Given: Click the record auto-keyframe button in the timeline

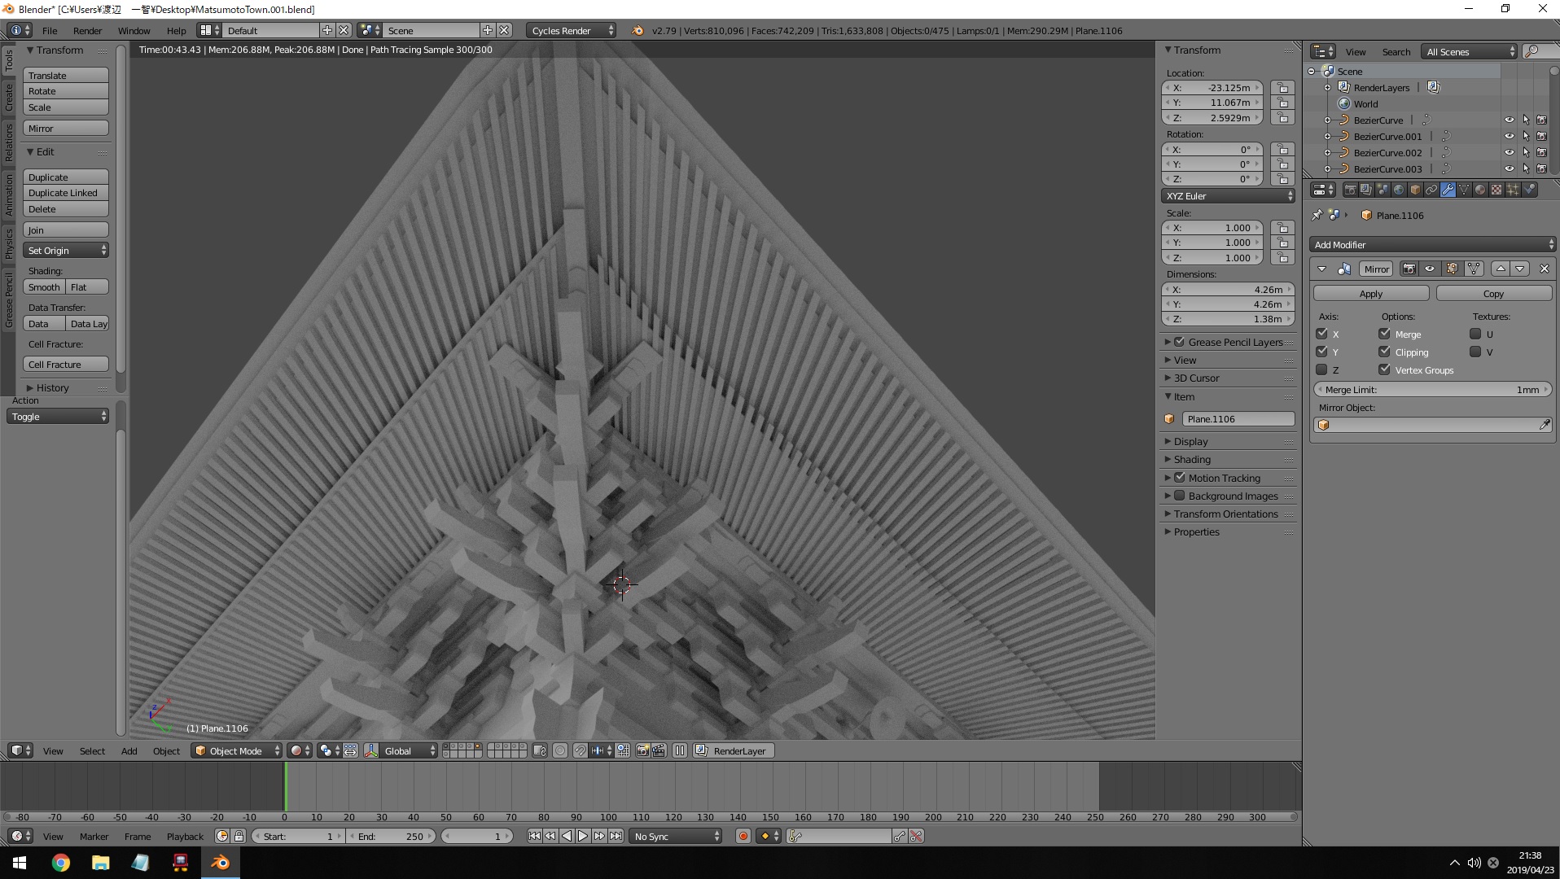Looking at the screenshot, I should click(x=743, y=836).
